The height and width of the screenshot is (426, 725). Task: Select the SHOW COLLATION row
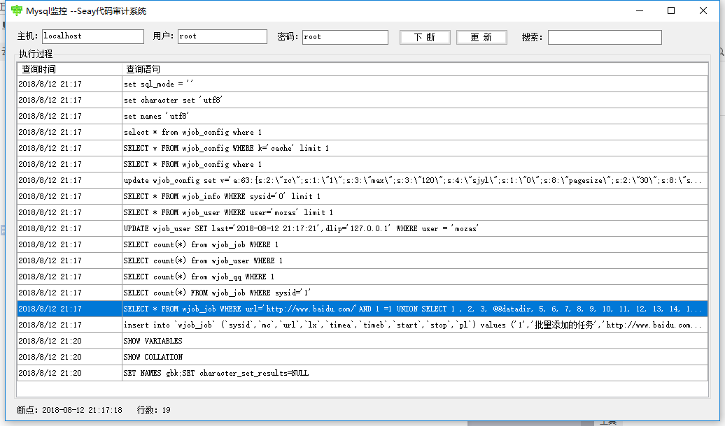(362, 358)
